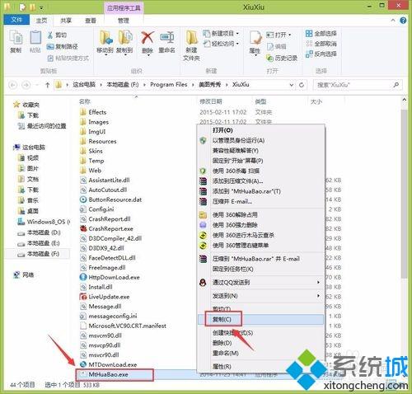
Task: Open the Effects folder
Action: click(x=93, y=112)
